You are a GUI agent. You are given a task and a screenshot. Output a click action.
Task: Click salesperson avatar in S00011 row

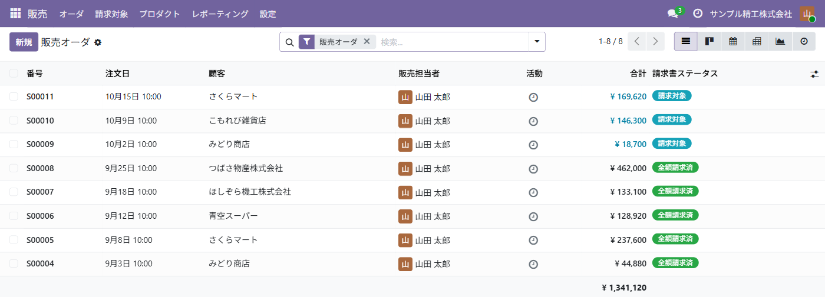click(x=405, y=97)
